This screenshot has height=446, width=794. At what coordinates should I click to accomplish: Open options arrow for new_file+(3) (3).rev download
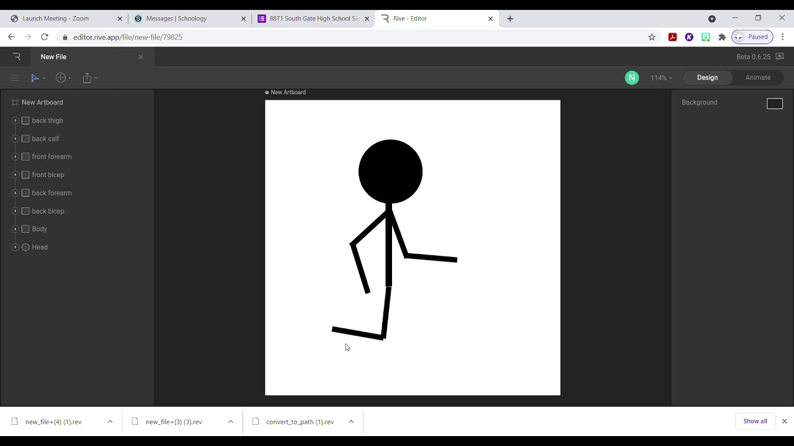pos(230,422)
